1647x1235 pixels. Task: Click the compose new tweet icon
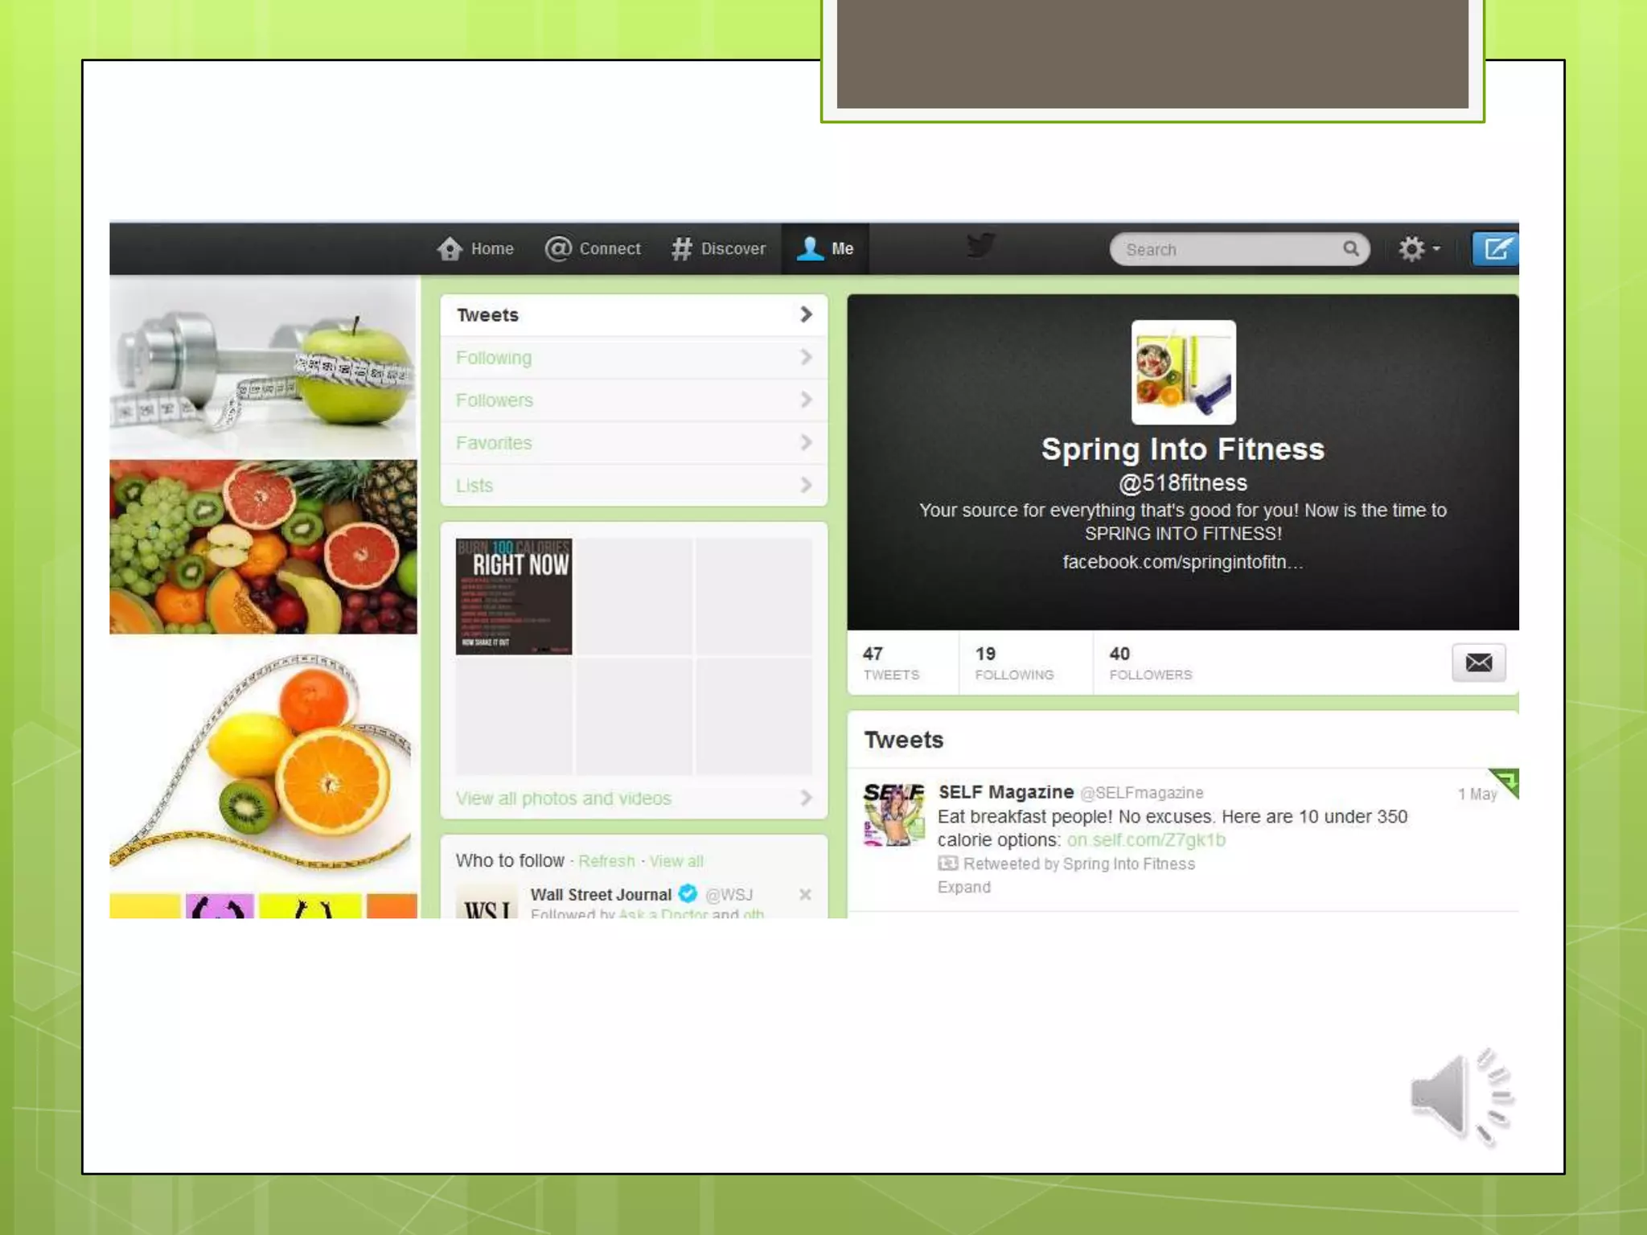coord(1495,248)
